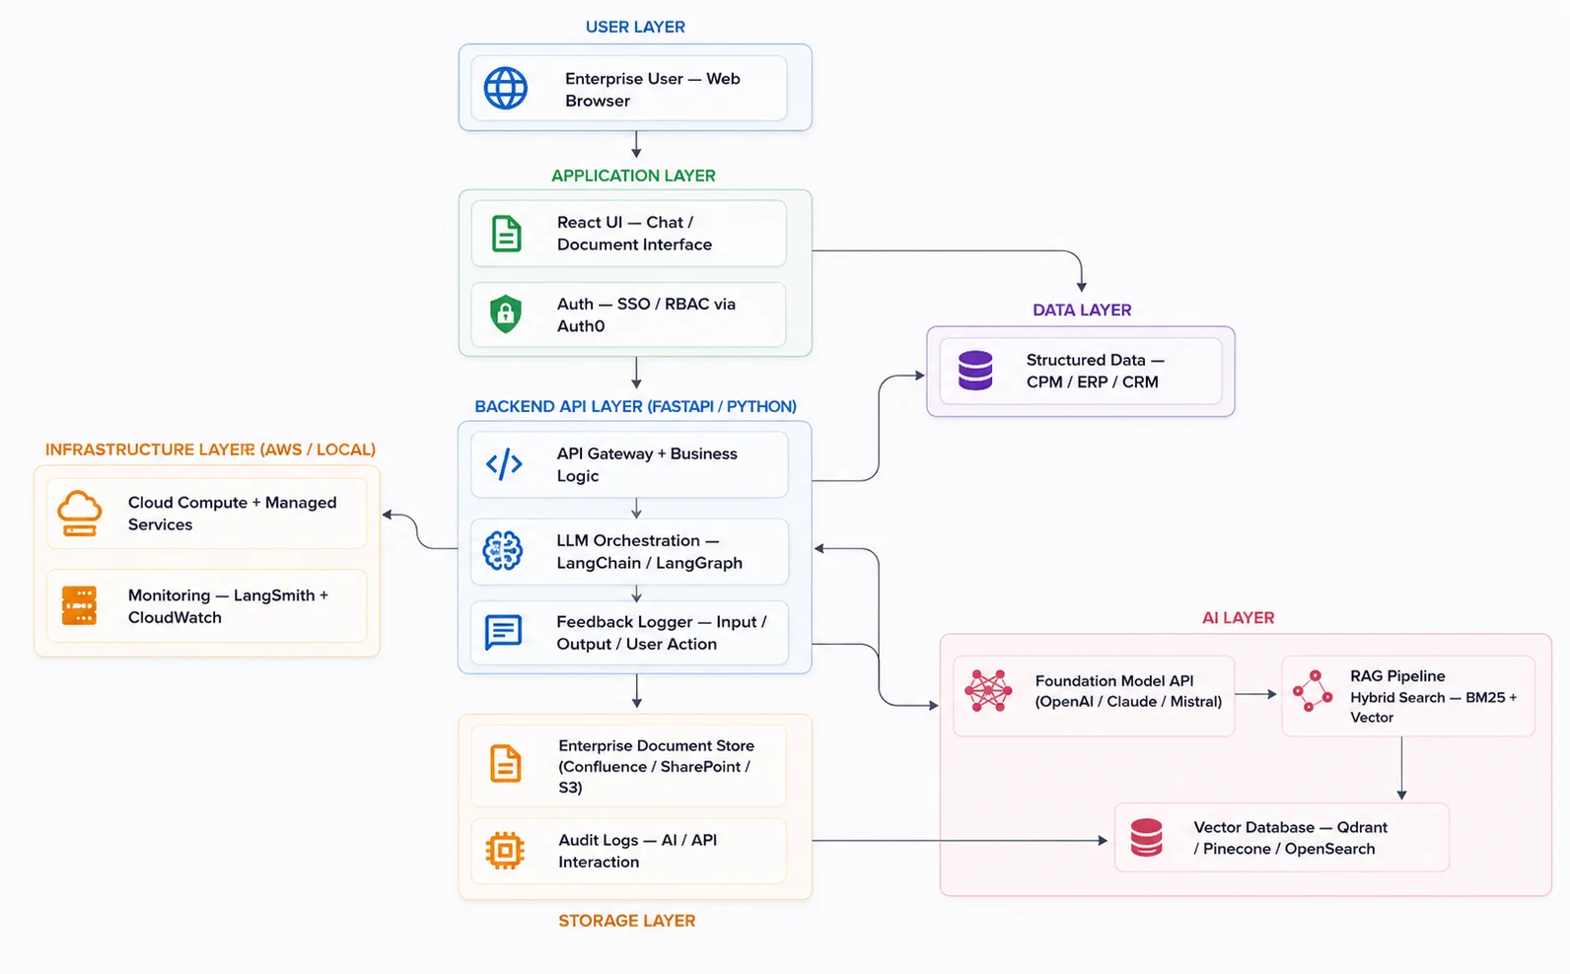
Task: Click the green document icon beside React UI
Action: point(506,234)
